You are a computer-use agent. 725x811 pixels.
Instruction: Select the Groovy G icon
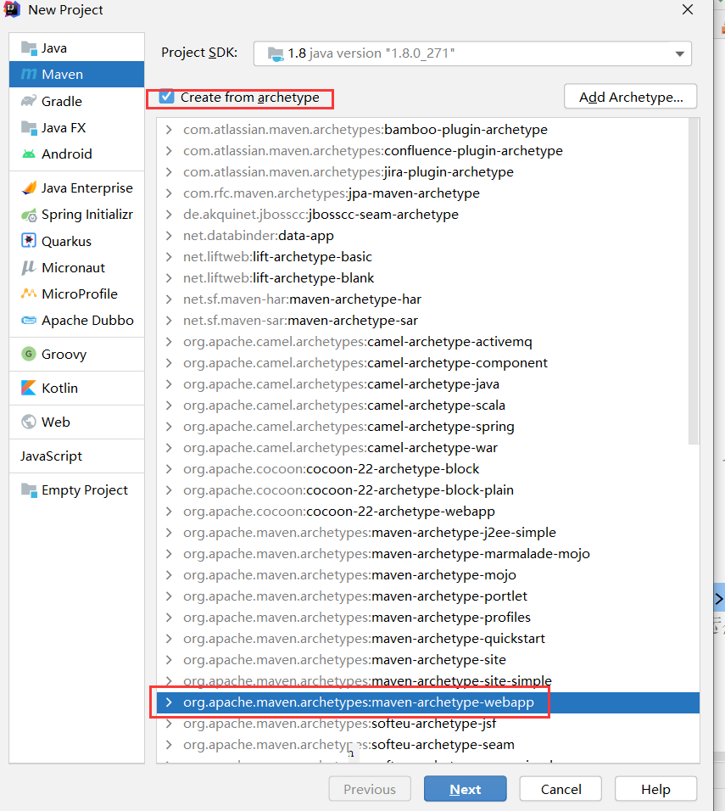click(29, 354)
